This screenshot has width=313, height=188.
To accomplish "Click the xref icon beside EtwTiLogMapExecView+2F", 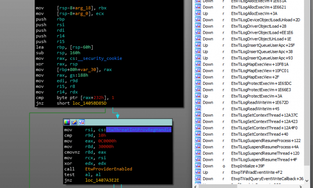I will point(199,77).
